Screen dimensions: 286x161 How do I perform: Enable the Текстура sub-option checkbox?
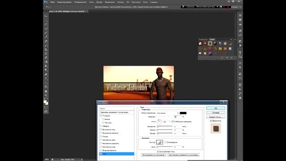click(x=103, y=123)
